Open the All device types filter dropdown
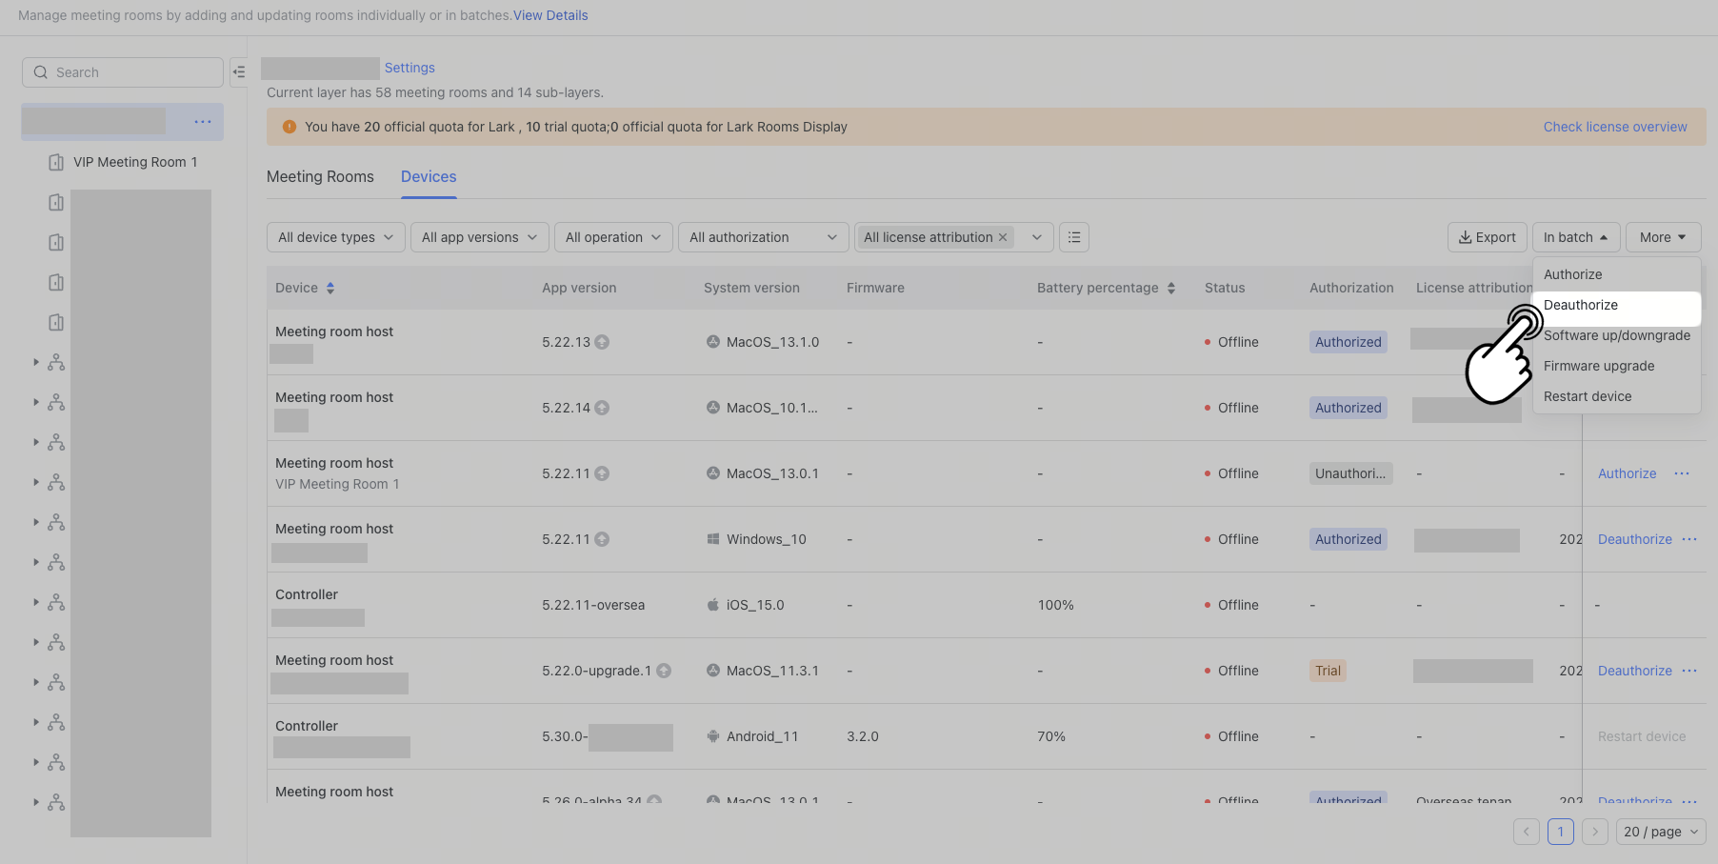 [335, 236]
